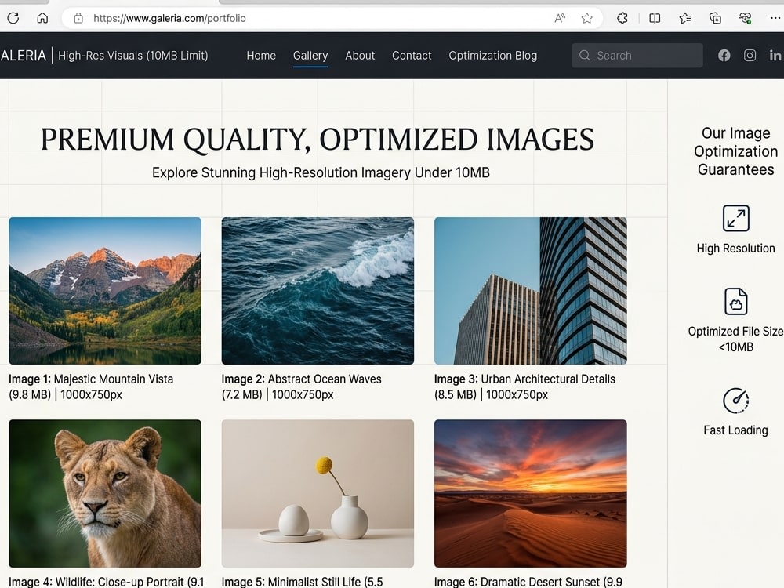The image size is (784, 588).
Task: Add page to favorites with star icon
Action: click(587, 19)
